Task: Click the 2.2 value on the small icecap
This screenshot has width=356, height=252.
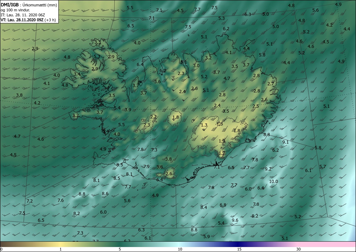Action: 153,117
